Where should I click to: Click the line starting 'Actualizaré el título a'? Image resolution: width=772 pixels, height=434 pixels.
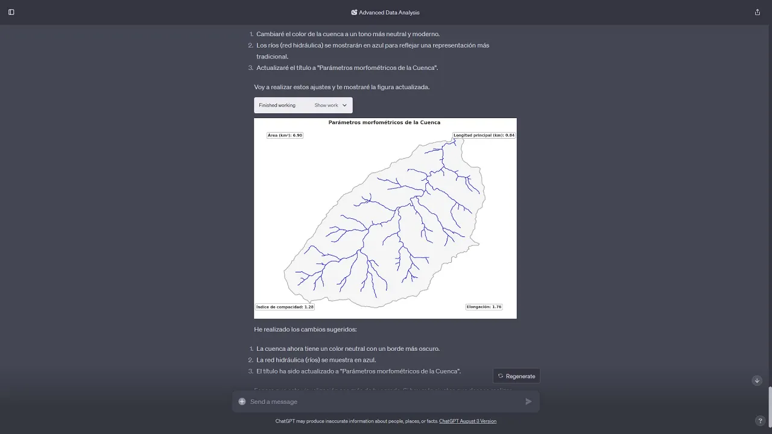347,68
